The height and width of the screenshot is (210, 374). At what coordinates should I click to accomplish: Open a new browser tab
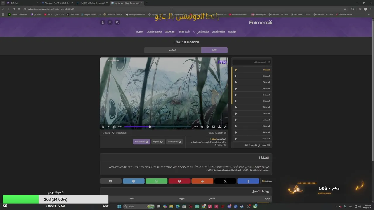(x=147, y=3)
